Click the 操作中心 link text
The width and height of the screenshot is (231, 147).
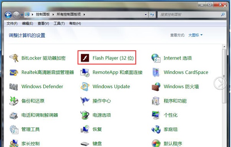(102, 101)
